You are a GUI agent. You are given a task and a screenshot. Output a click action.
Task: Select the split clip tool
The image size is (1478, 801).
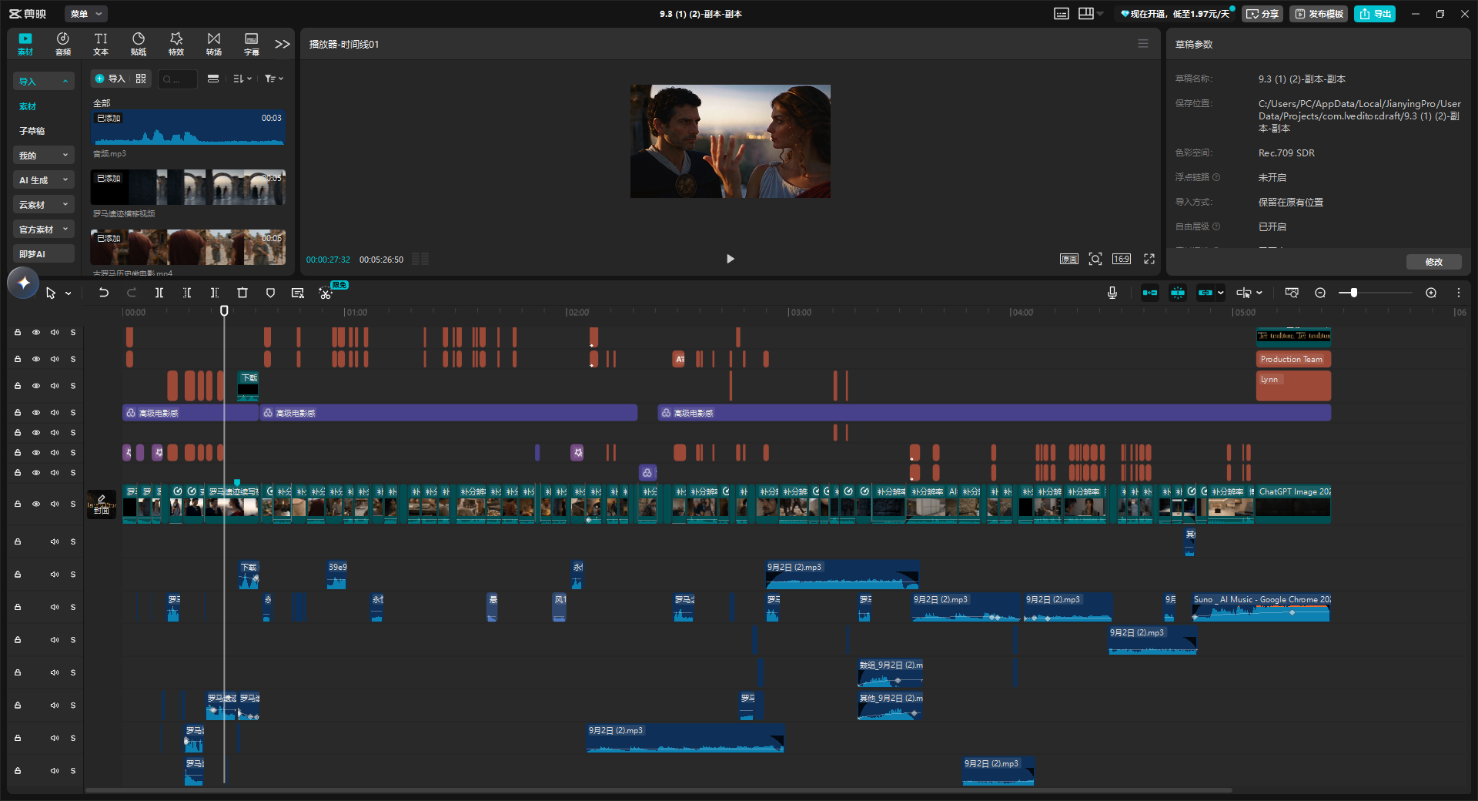[159, 293]
